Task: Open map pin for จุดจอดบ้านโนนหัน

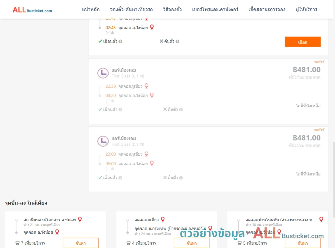Action: 321,219
